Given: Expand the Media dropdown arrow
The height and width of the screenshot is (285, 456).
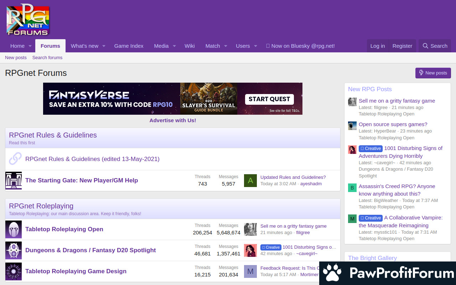Looking at the screenshot, I should point(174,46).
